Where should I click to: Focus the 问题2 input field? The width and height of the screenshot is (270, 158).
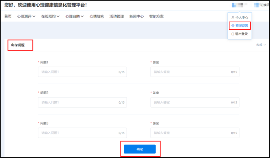point(78,102)
